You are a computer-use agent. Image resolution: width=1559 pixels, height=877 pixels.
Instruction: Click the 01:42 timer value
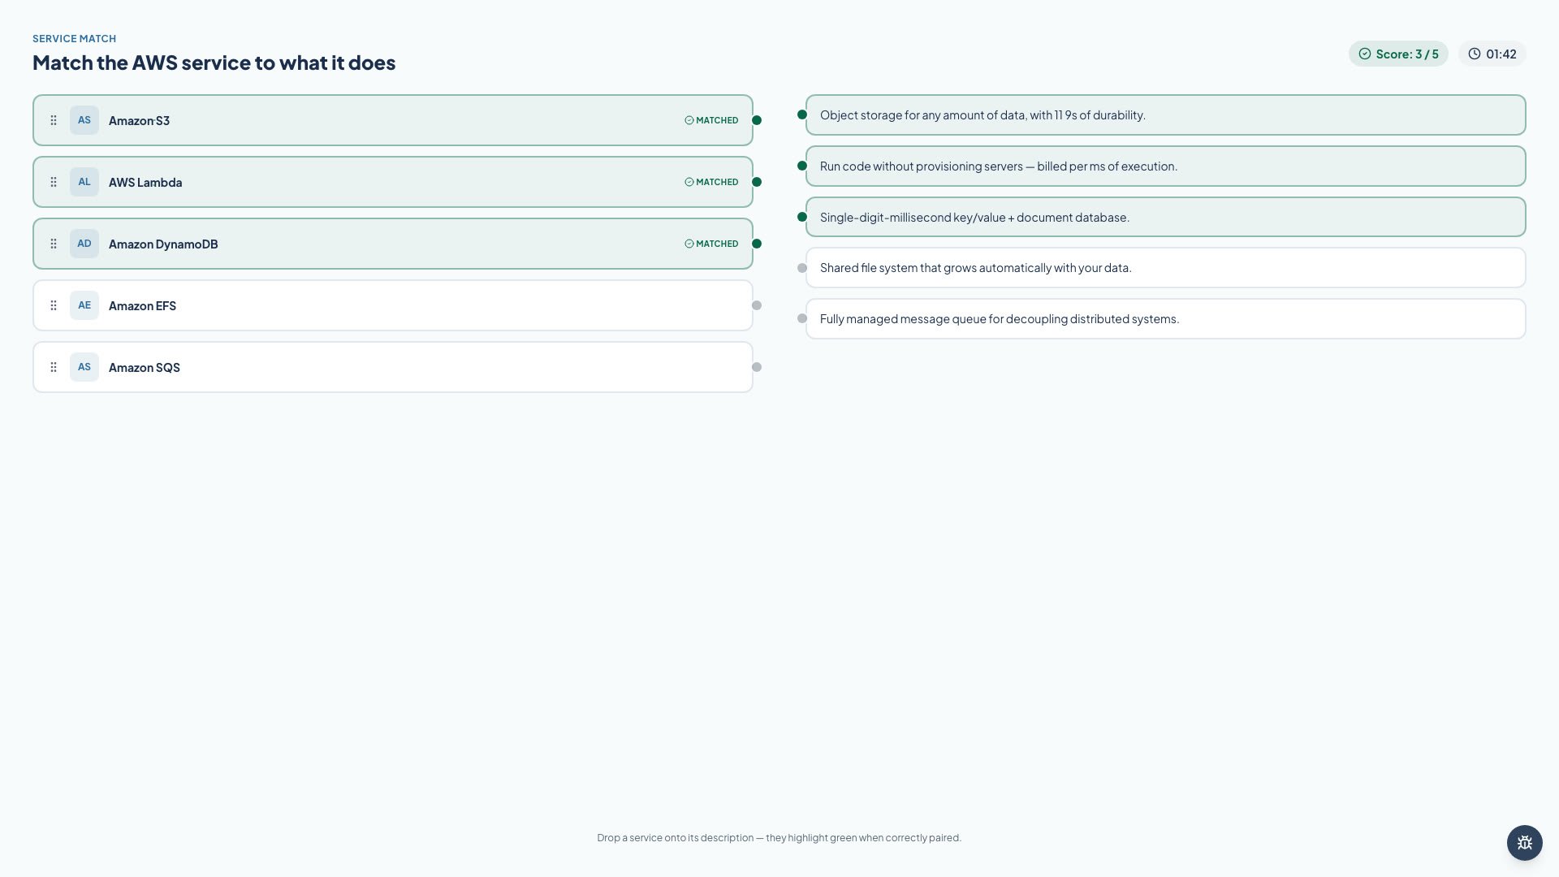coord(1501,54)
